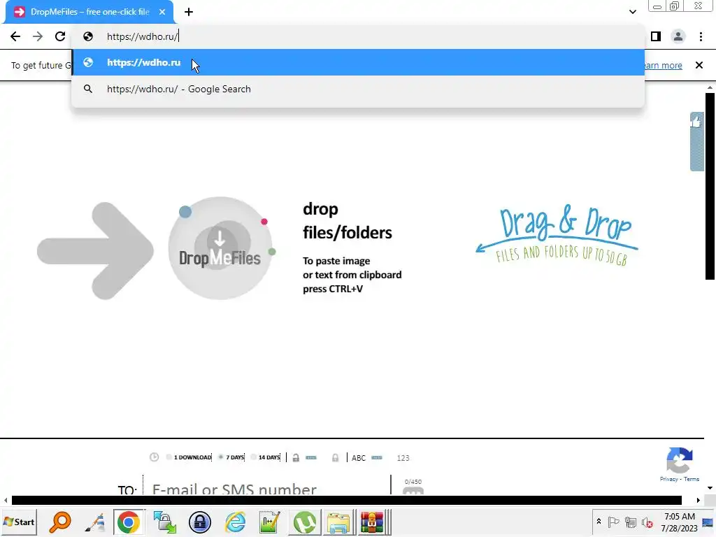The image size is (716, 537).
Task: Select the '7 DAYS' radio option
Action: point(231,457)
